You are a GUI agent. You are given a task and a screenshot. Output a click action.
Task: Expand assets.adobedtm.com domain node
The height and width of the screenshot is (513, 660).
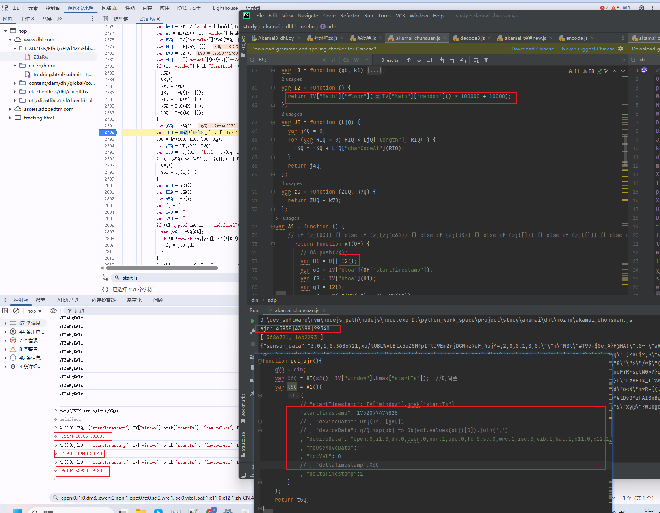point(10,109)
